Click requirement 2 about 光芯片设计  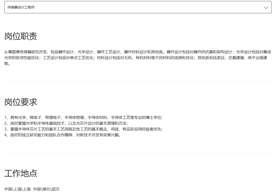66,123
